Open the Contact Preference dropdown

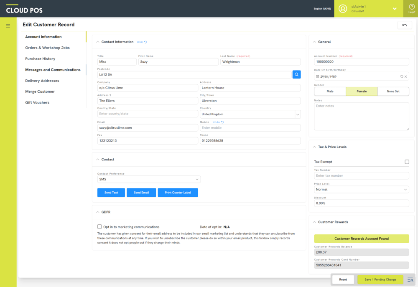(x=149, y=179)
